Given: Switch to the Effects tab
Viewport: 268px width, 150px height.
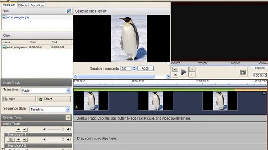Looking at the screenshot, I should [23, 5].
